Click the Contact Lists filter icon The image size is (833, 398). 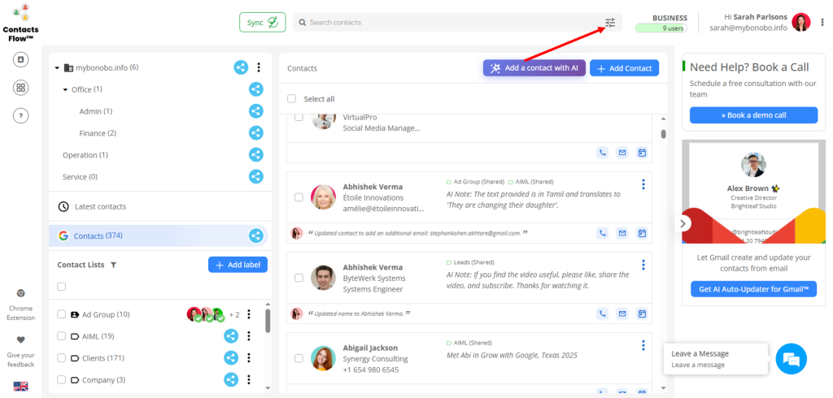point(114,265)
